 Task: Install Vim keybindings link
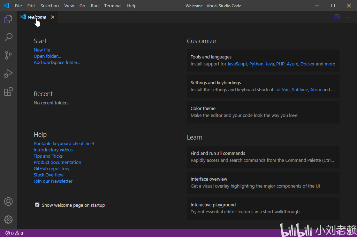coord(286,89)
